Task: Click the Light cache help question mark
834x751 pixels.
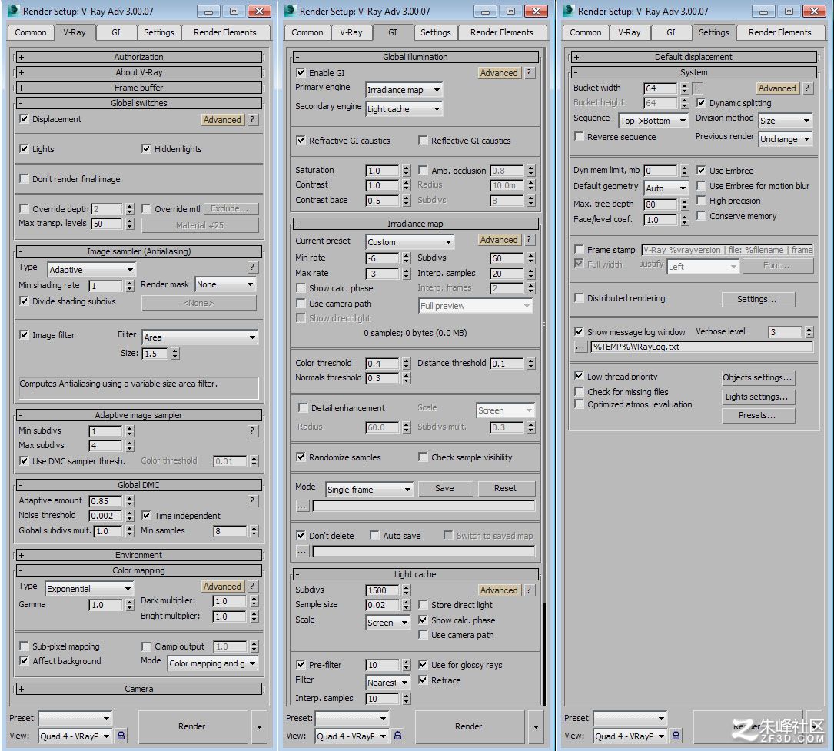Action: [530, 590]
